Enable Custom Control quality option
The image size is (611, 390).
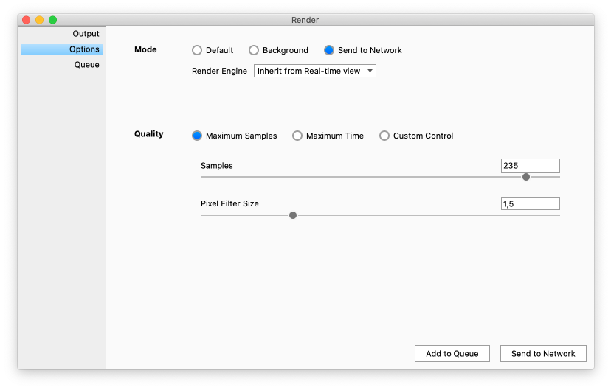point(384,136)
